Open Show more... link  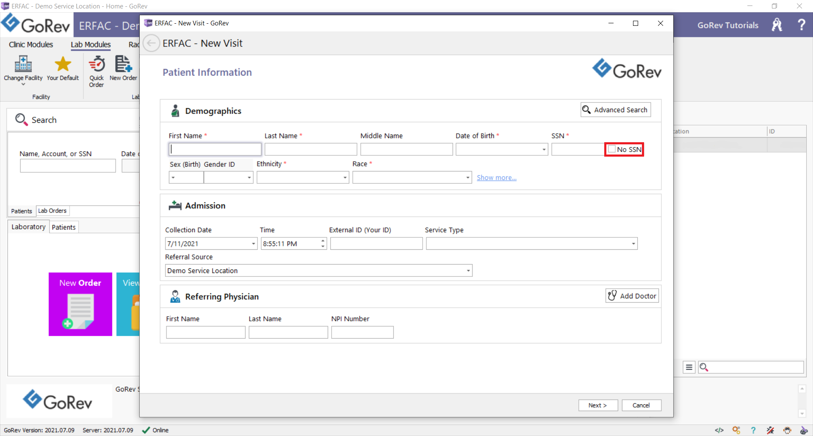tap(497, 177)
